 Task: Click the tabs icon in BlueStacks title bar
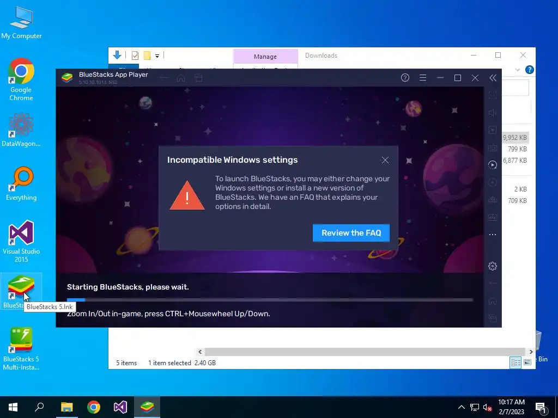[x=198, y=78]
